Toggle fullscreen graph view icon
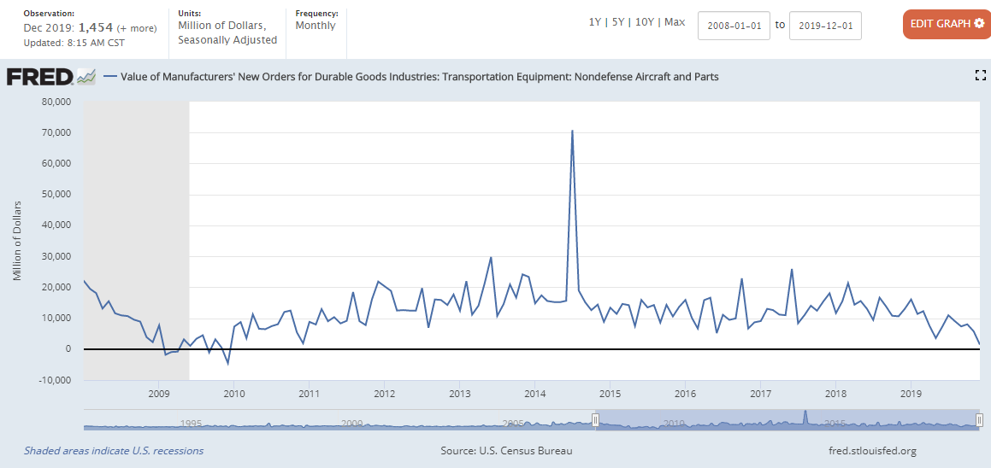The height and width of the screenshot is (468, 991). (x=981, y=76)
